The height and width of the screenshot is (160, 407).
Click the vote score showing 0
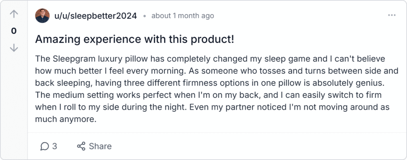pos(14,31)
